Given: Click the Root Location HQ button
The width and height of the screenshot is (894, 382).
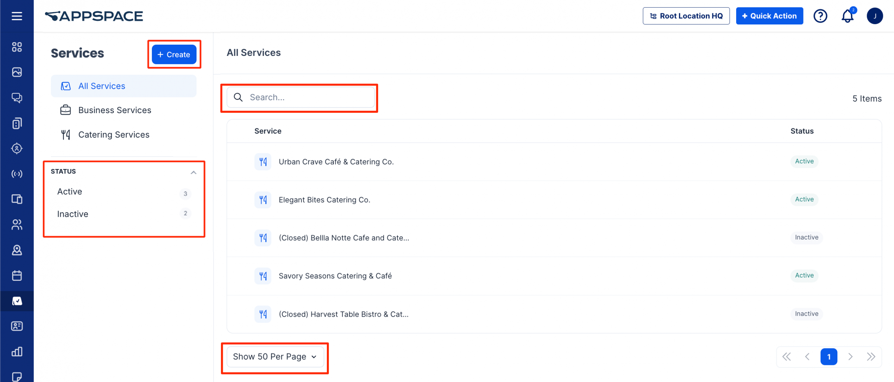Looking at the screenshot, I should (686, 16).
